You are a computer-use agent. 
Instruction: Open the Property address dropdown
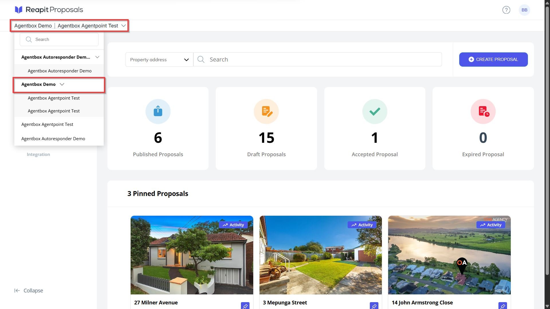click(x=159, y=60)
